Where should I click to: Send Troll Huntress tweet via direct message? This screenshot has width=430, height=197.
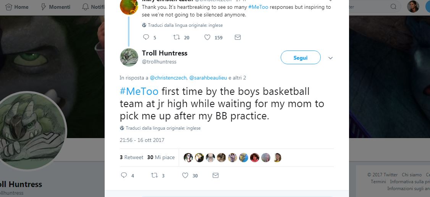(x=215, y=176)
